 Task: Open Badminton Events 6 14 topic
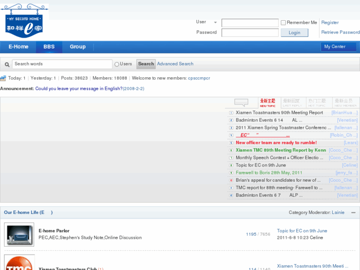pos(269,120)
